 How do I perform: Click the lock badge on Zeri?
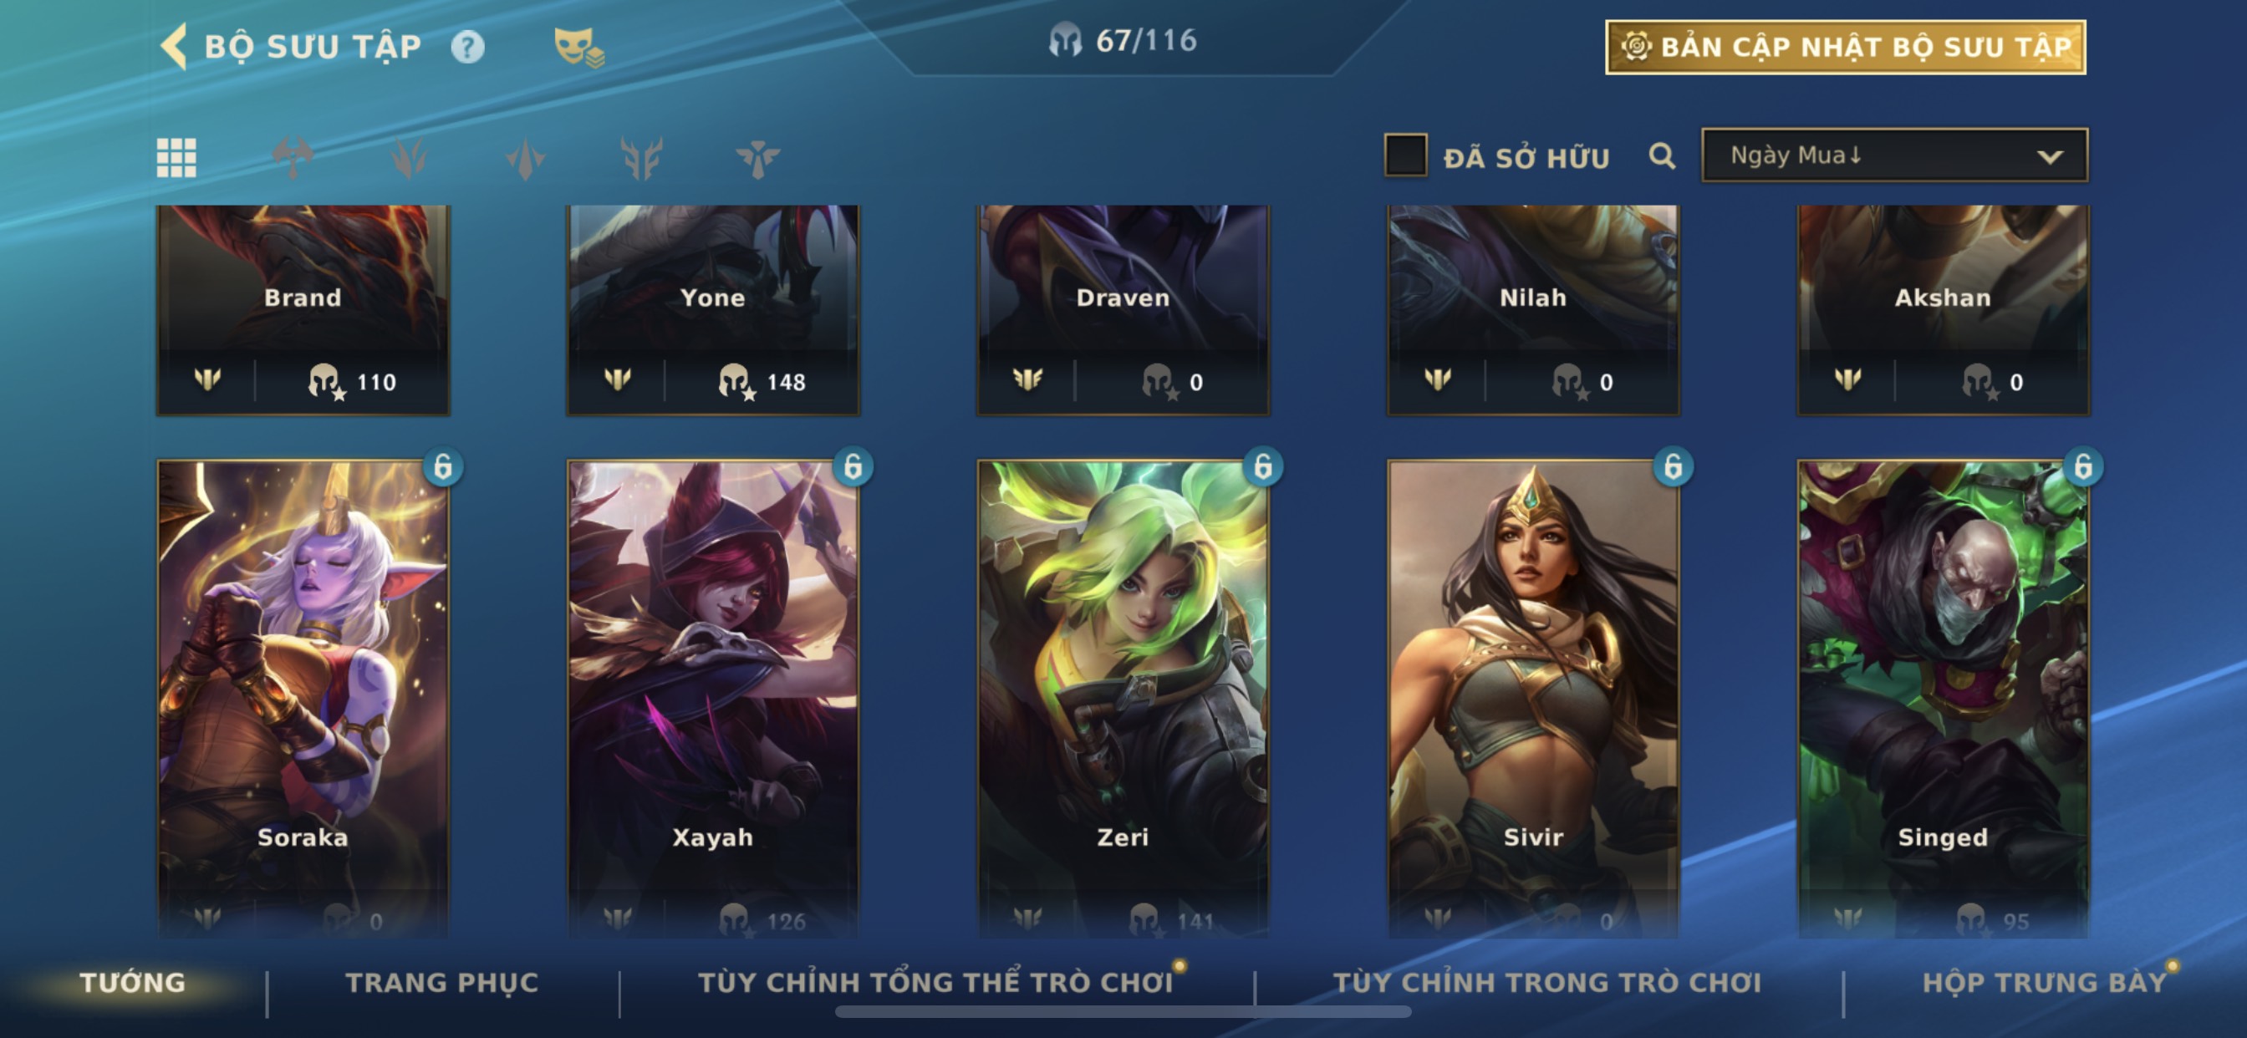[x=1263, y=466]
